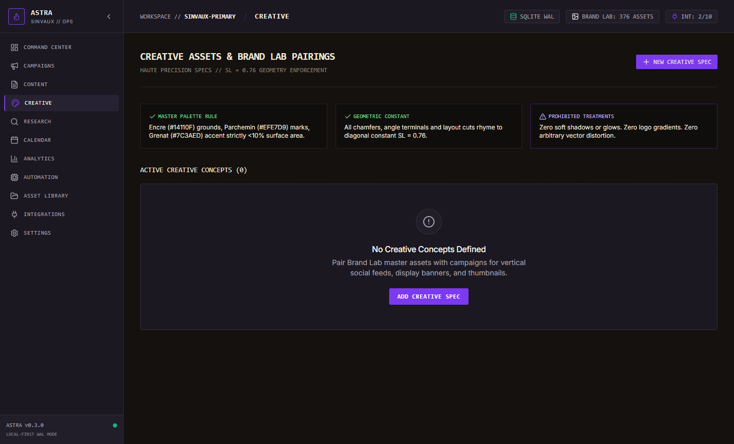The width and height of the screenshot is (734, 444).
Task: Click the warning triangle on Prohibited Treatments
Action: click(542, 117)
